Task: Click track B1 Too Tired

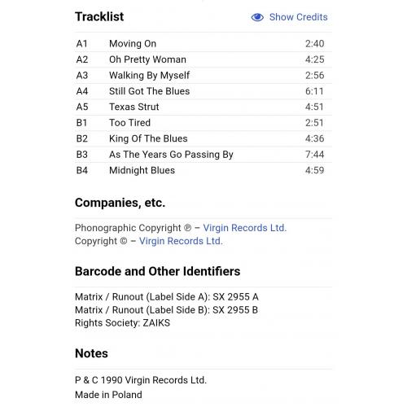Action: (203, 123)
